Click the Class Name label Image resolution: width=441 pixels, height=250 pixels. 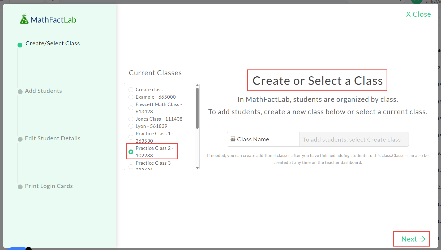253,139
